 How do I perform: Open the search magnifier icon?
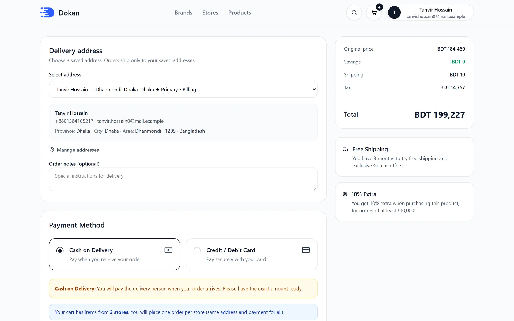click(354, 13)
